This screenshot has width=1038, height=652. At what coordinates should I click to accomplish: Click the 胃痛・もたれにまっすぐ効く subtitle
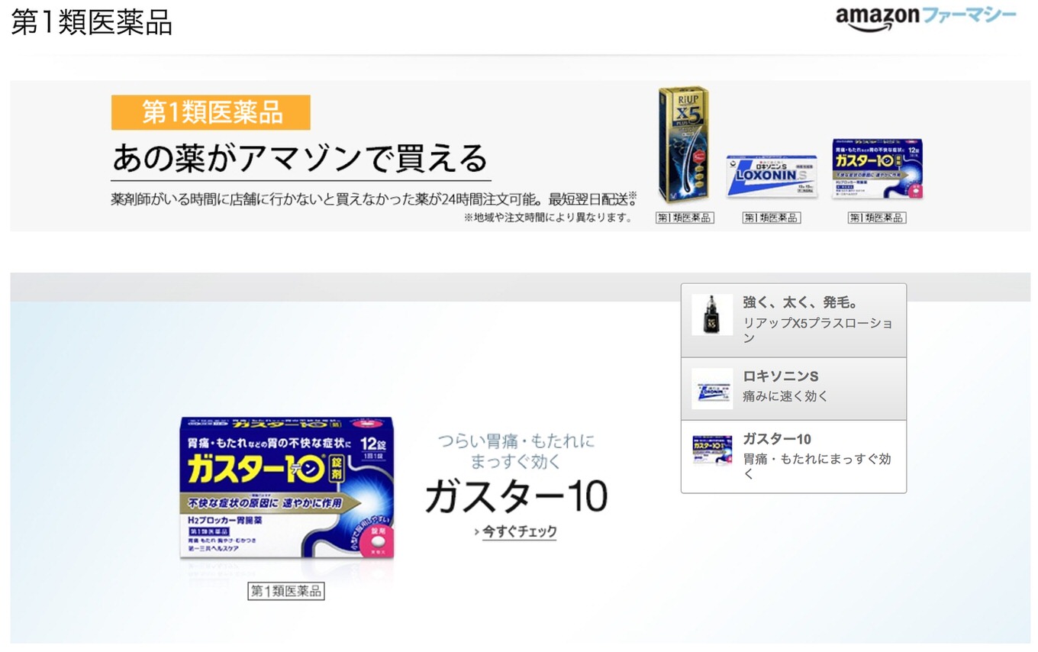coord(817,466)
